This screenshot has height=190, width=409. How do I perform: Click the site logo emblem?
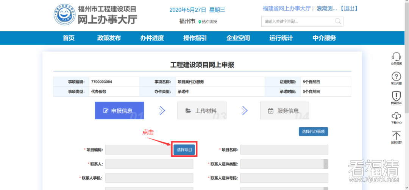coord(64,15)
